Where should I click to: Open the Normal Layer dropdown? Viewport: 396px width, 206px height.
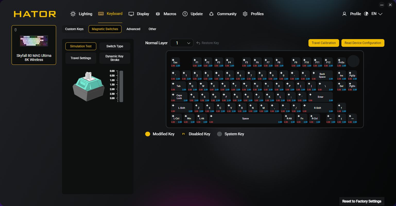tap(182, 43)
